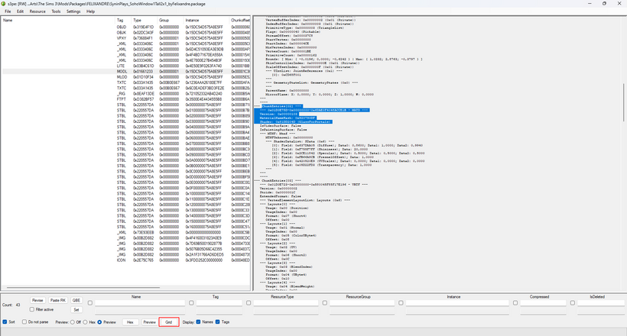Click the s3pe application icon in title bar
The image size is (627, 336).
coord(4,4)
